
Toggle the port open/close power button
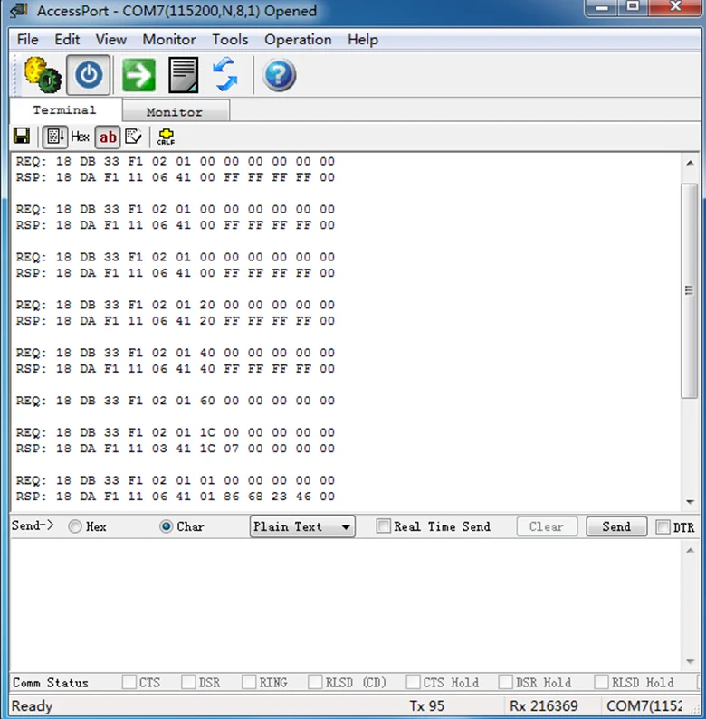coord(89,75)
